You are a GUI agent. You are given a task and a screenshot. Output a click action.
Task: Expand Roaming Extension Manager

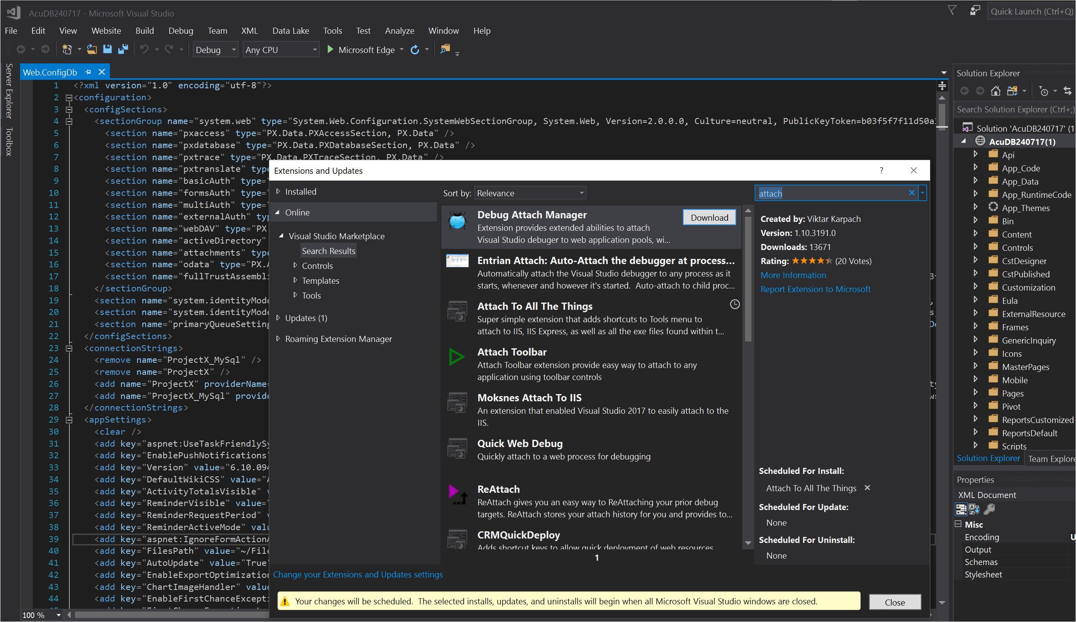tap(278, 339)
